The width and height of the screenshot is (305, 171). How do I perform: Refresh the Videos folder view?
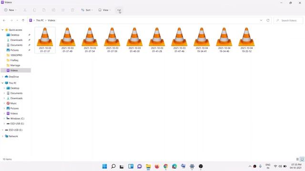click(268, 20)
